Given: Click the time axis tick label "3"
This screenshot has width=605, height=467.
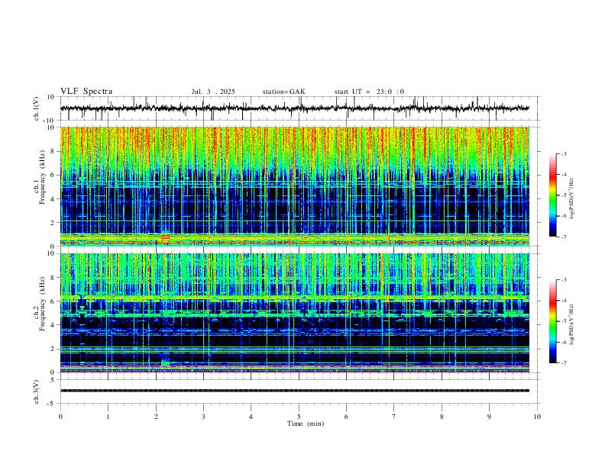Looking at the screenshot, I should click(203, 417).
